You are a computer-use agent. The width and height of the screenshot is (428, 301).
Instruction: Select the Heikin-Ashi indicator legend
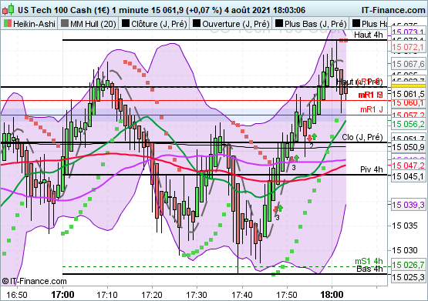point(29,24)
